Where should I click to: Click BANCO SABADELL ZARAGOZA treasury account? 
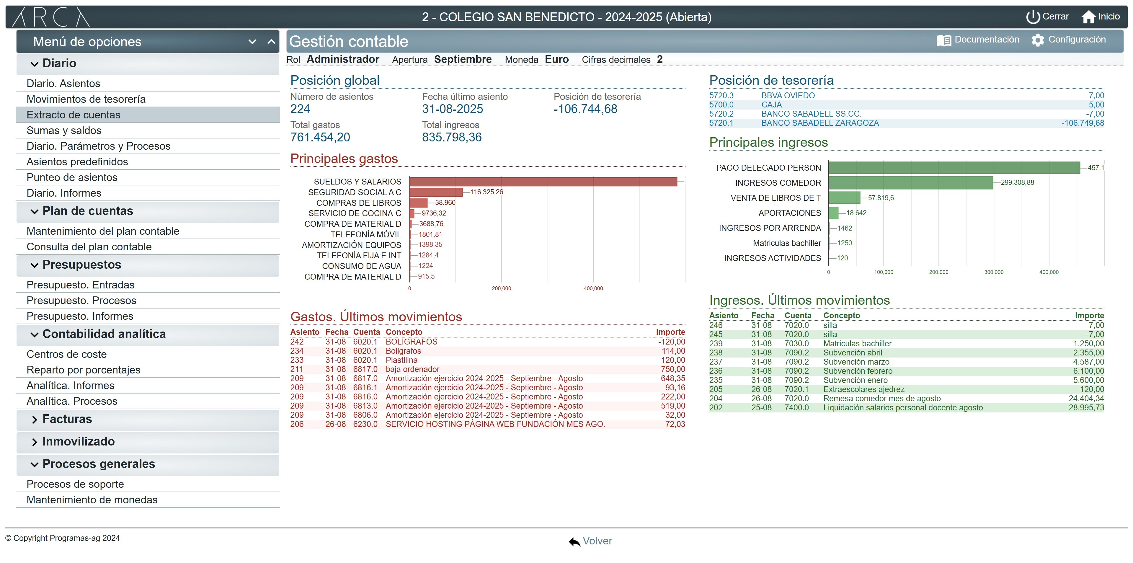[820, 123]
